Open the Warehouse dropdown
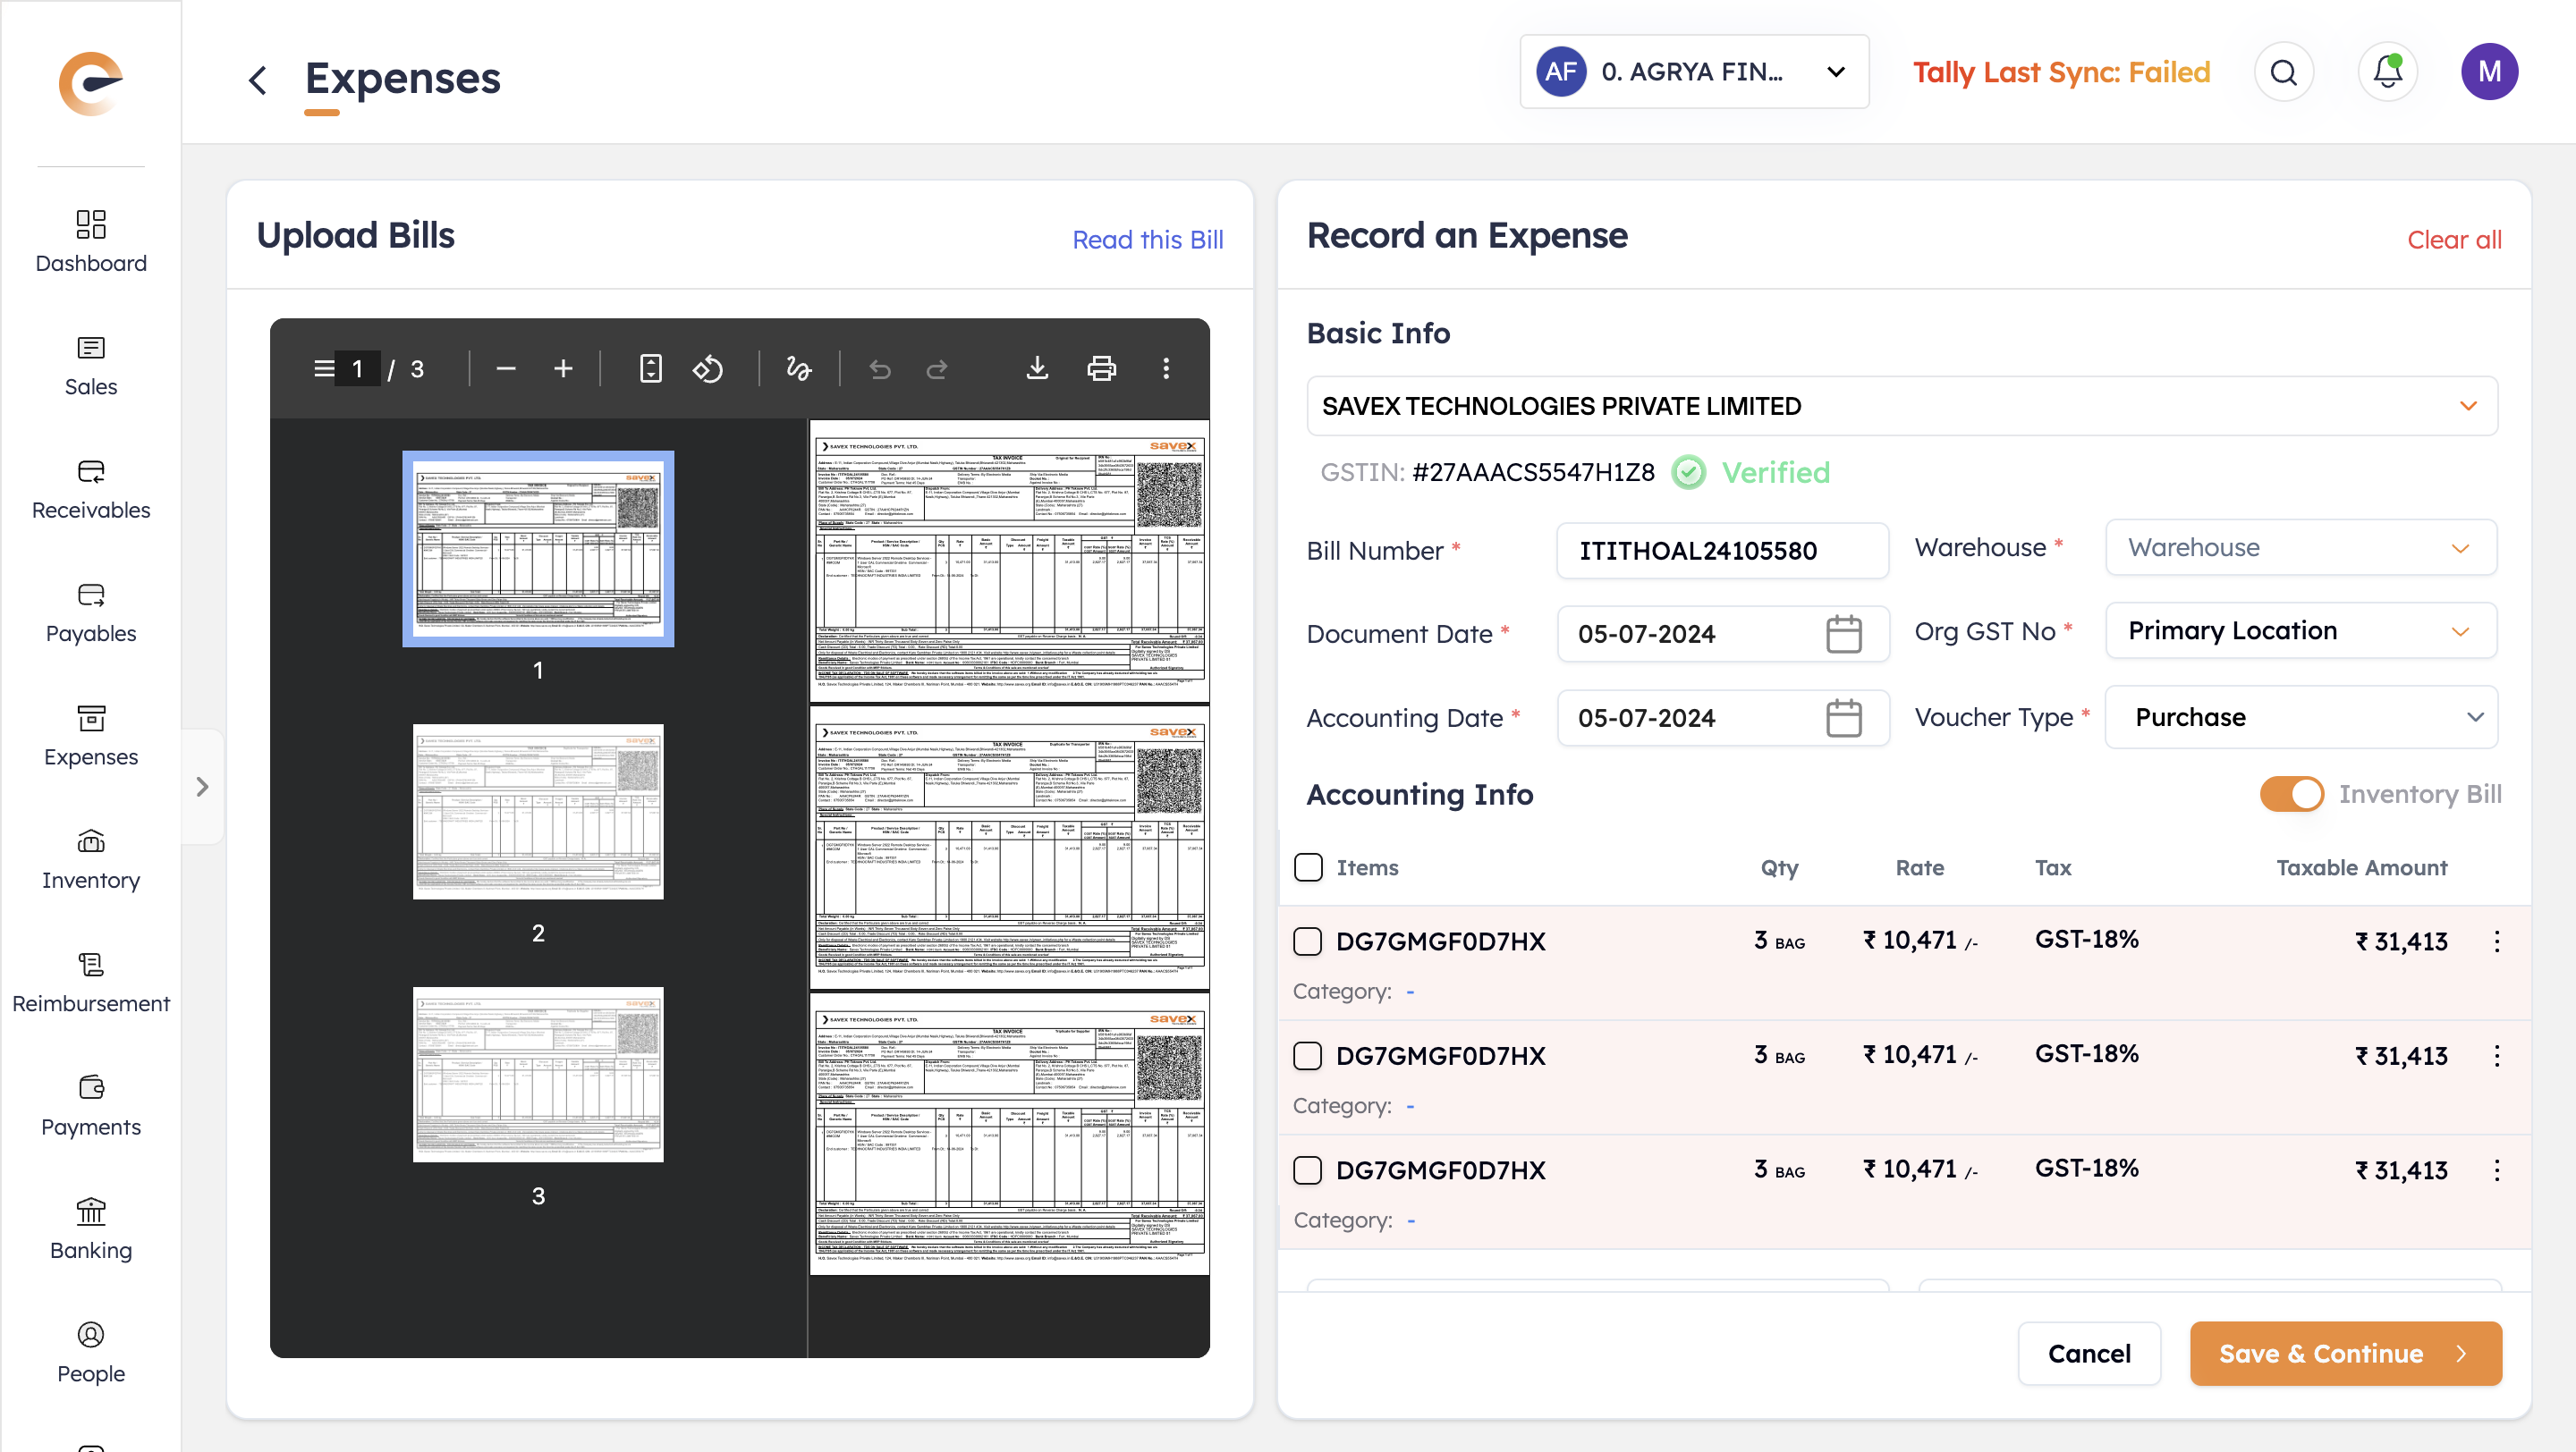This screenshot has height=1452, width=2576. (2300, 547)
